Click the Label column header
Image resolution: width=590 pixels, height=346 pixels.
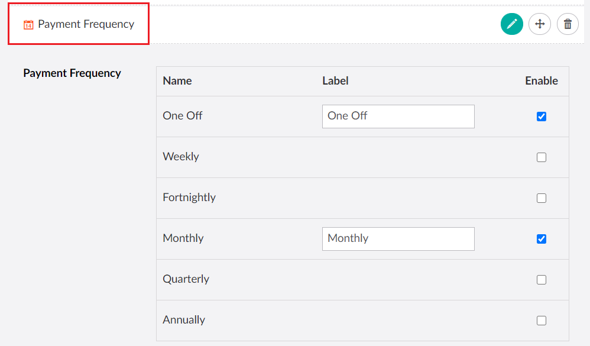[335, 80]
